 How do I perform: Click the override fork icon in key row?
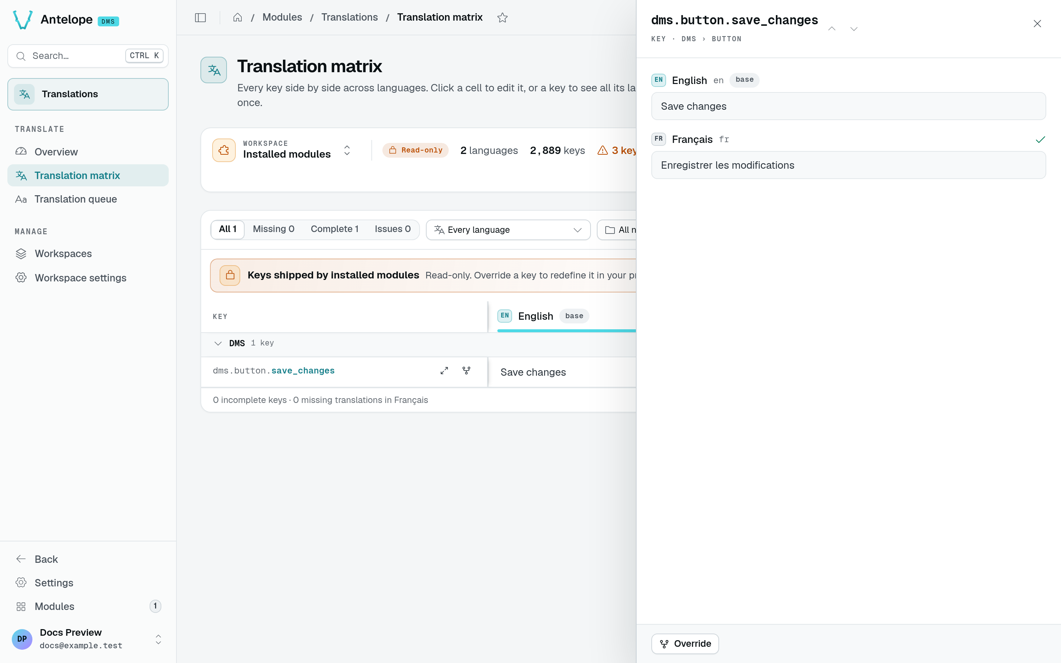pyautogui.click(x=466, y=371)
